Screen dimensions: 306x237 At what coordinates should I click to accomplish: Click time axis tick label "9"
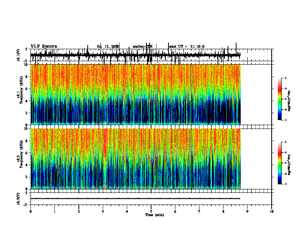click(x=247, y=211)
